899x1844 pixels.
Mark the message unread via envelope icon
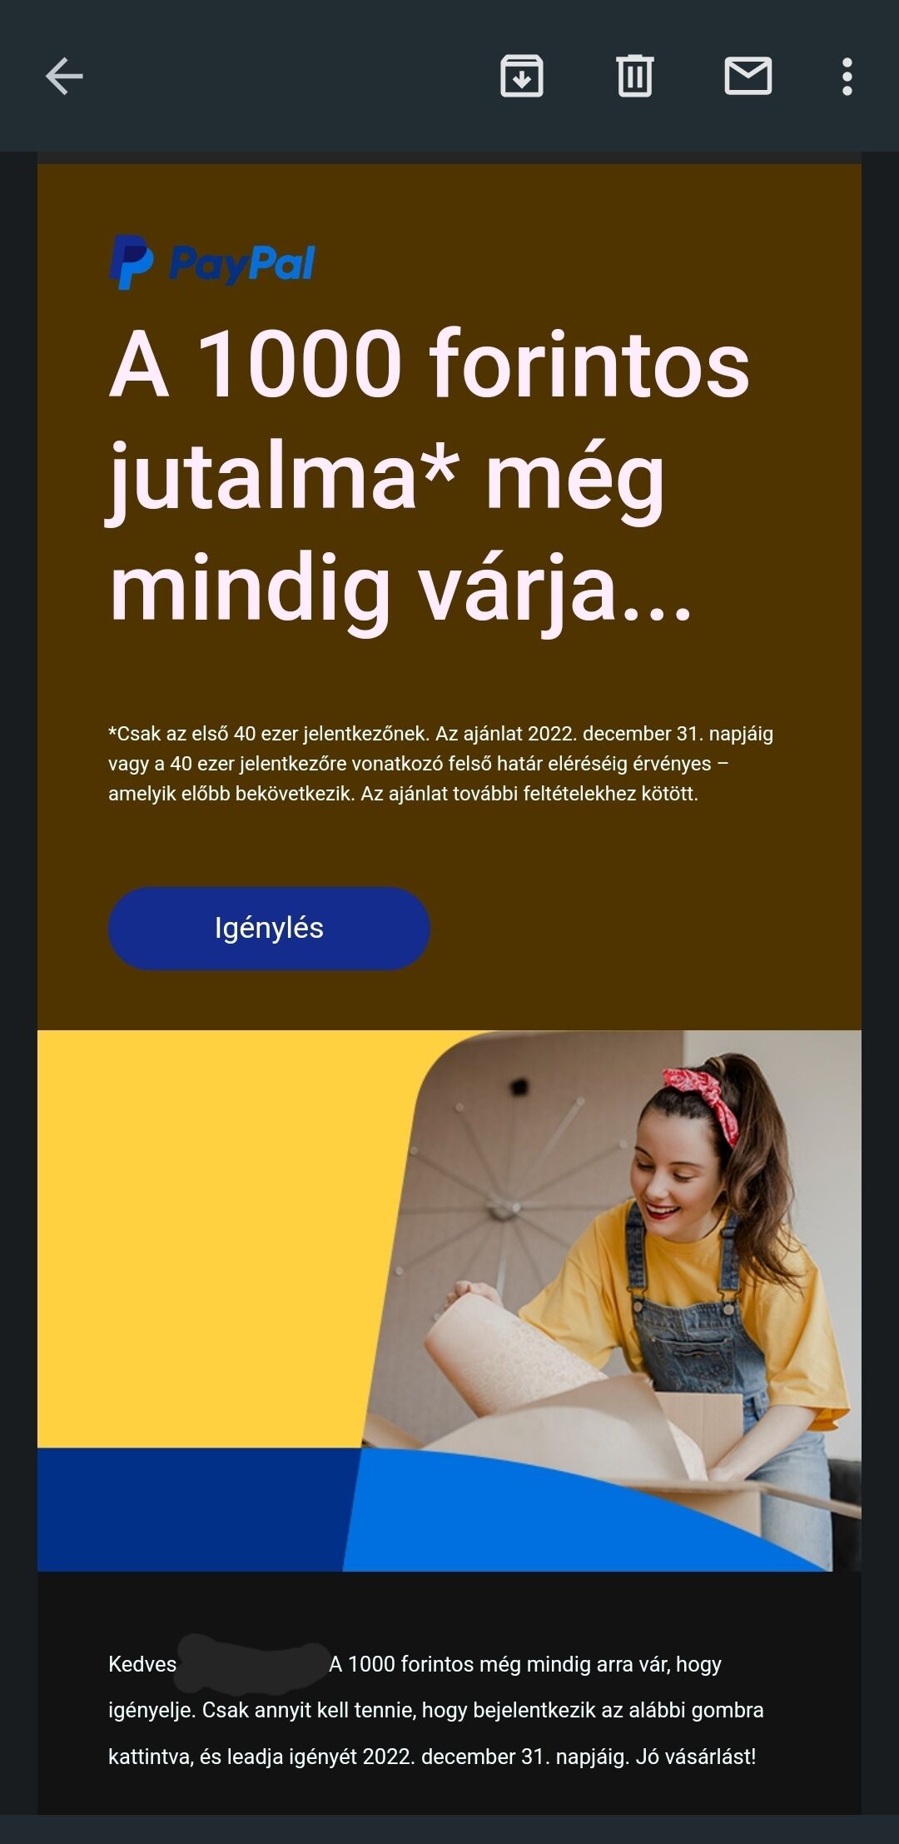748,77
